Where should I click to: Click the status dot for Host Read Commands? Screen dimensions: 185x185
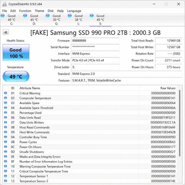5,127
